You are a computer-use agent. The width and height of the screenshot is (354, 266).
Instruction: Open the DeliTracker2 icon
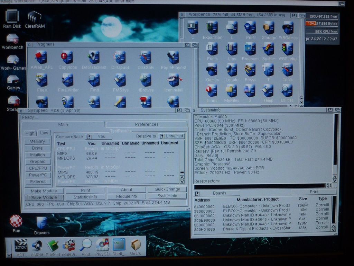[x=94, y=57]
